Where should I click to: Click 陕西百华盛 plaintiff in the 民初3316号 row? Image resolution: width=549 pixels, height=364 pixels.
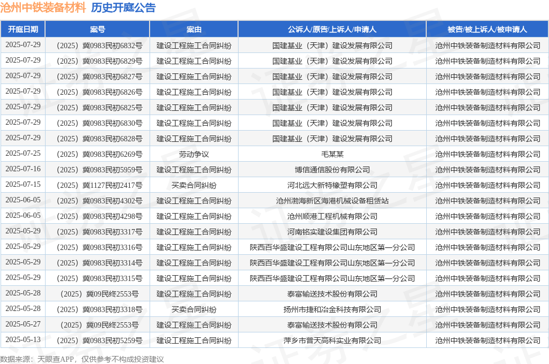tap(332, 247)
